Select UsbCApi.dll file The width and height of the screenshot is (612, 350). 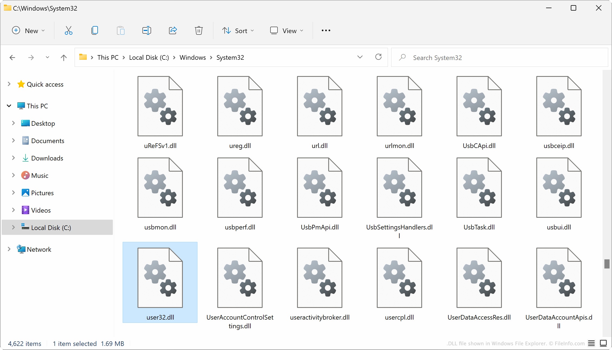479,112
